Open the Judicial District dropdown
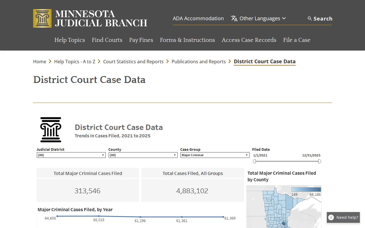365x228 pixels. [x=71, y=155]
